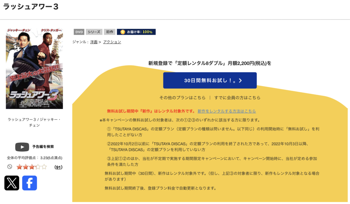
Task: Go to the アクション genre category
Action: coord(112,42)
